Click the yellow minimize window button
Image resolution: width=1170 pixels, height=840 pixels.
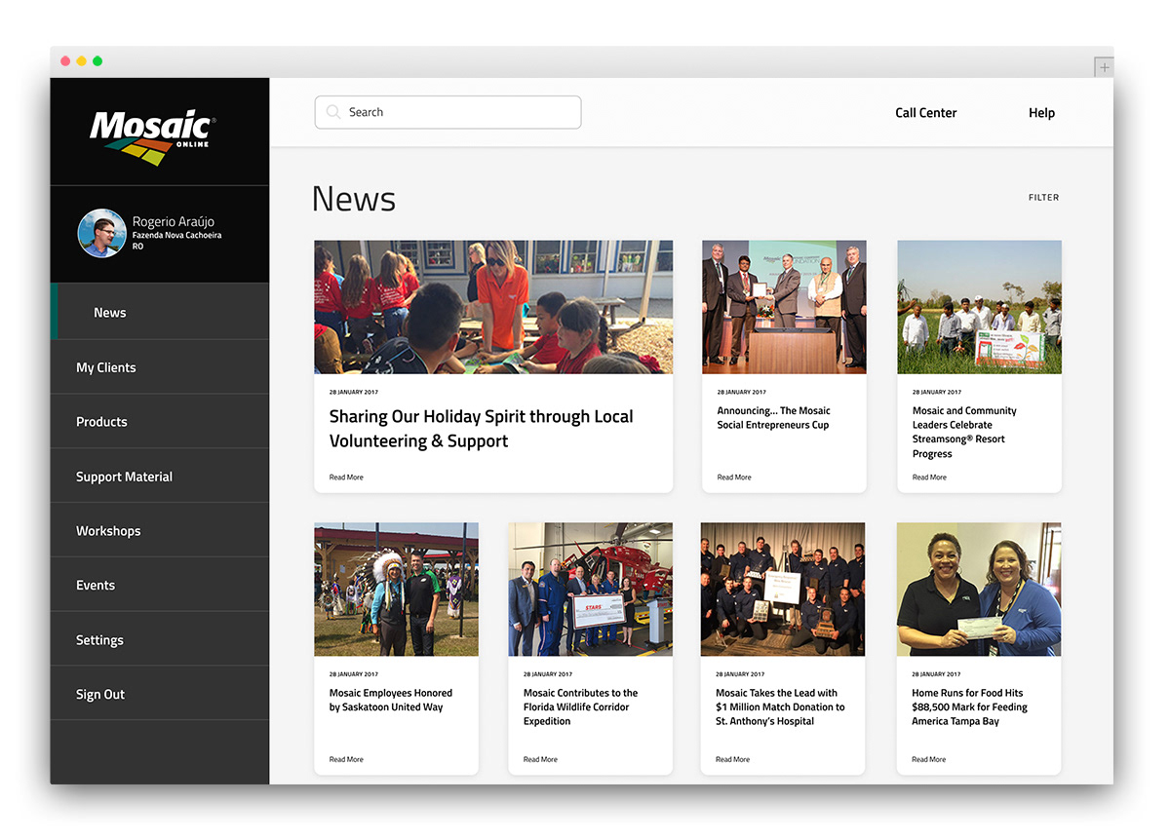(81, 61)
